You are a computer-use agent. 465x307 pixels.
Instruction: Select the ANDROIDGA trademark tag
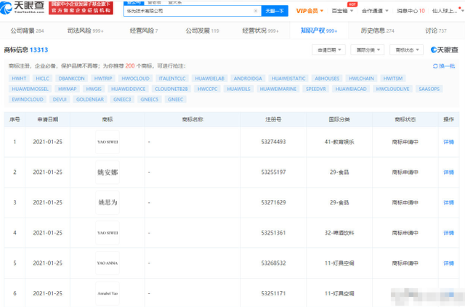click(248, 79)
